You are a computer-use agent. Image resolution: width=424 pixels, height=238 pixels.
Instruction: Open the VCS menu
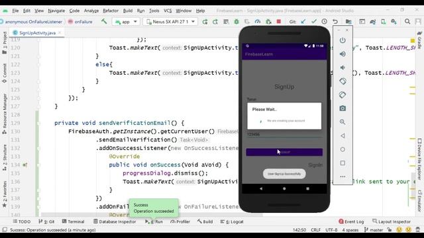pos(168,11)
